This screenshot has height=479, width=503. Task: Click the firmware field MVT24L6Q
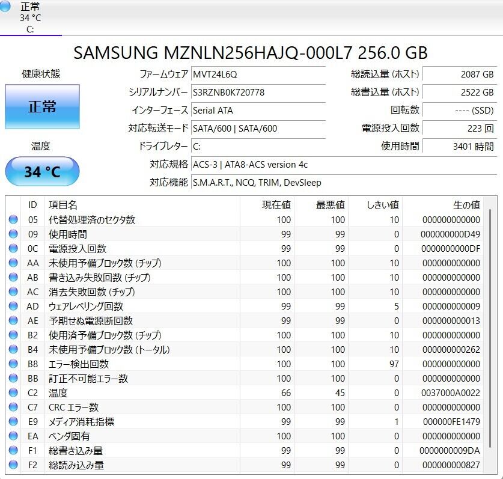pyautogui.click(x=258, y=75)
